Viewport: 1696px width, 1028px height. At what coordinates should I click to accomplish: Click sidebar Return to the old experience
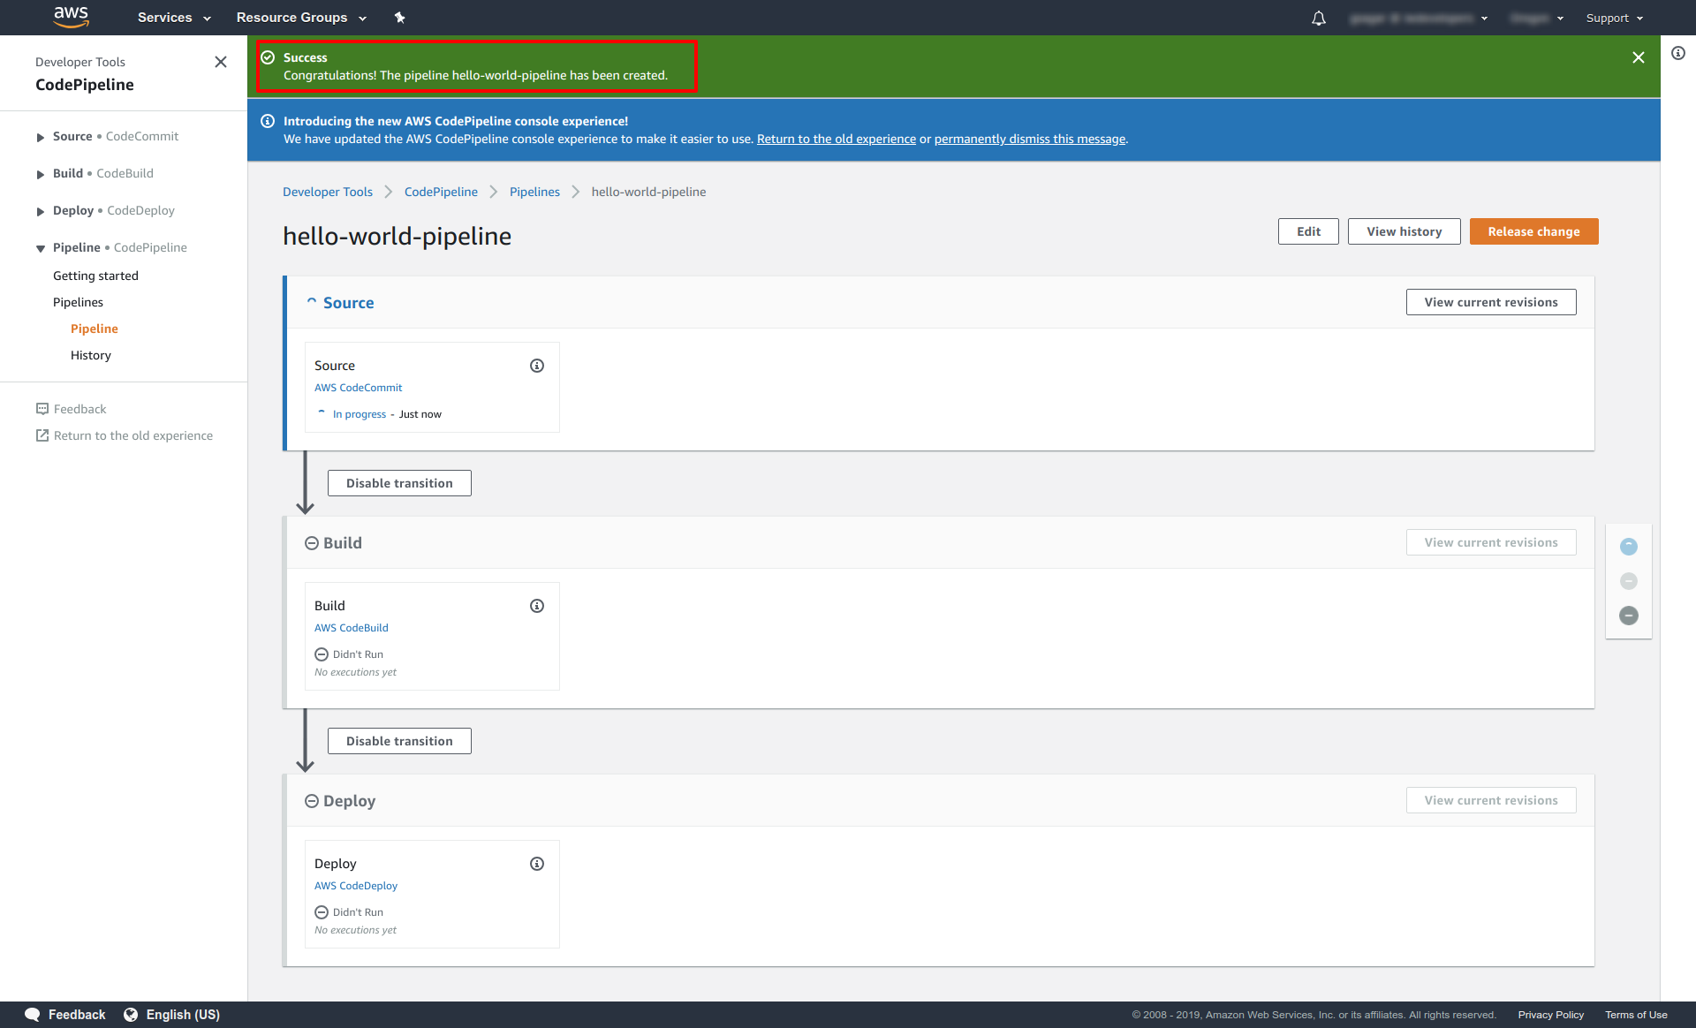[x=124, y=435]
